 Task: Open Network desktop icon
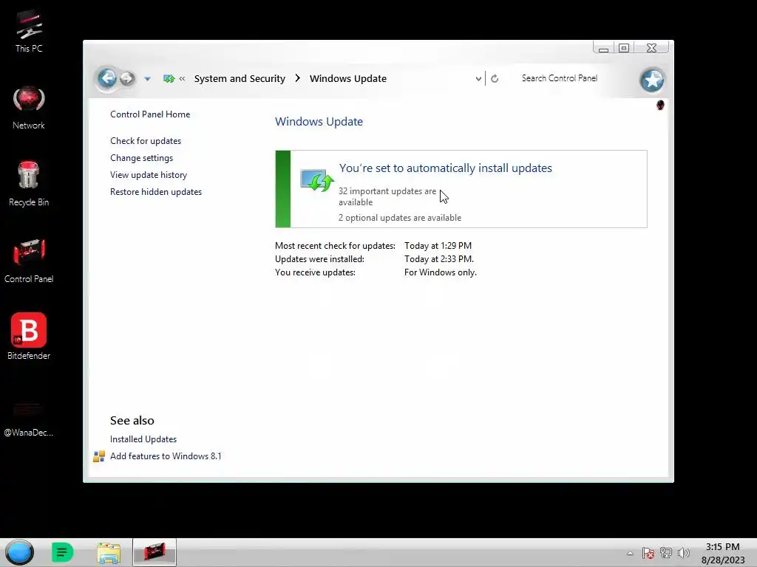[x=29, y=109]
